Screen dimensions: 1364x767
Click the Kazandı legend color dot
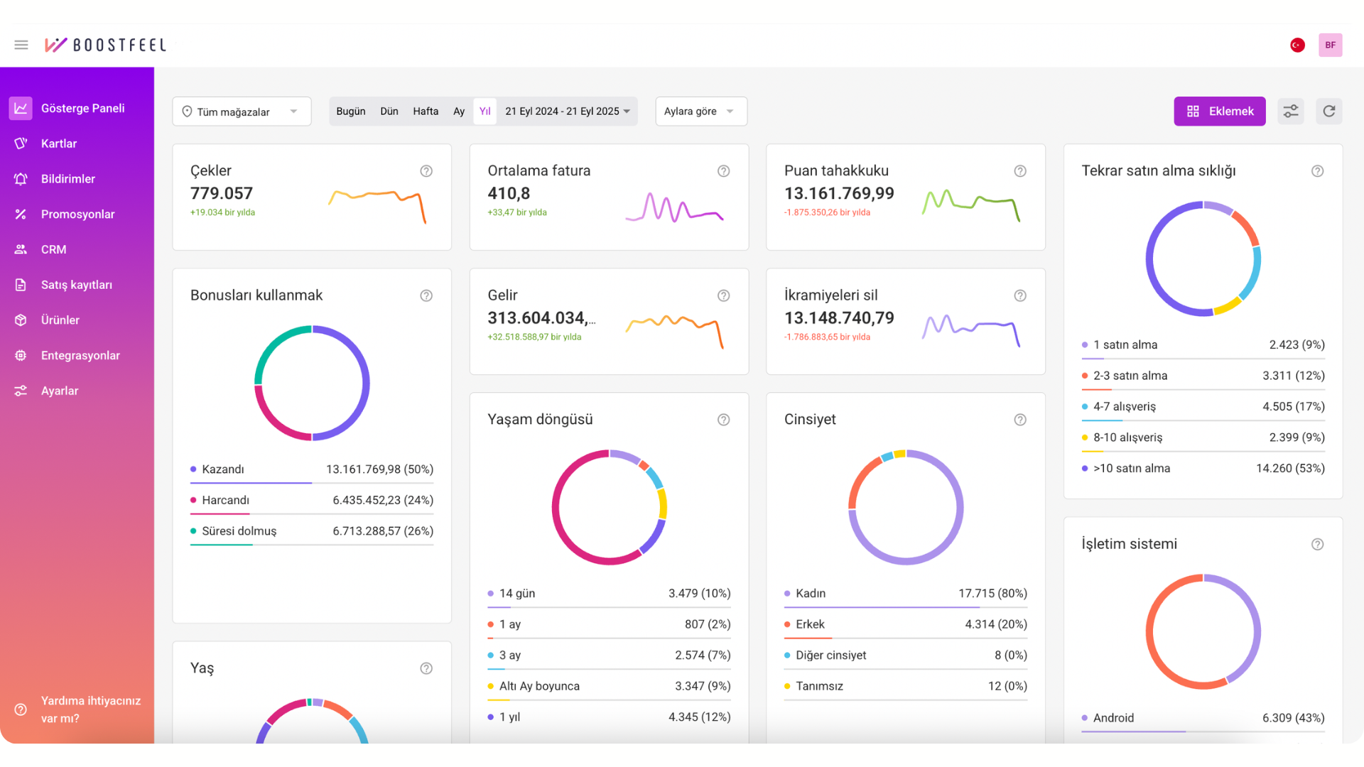pyautogui.click(x=193, y=469)
